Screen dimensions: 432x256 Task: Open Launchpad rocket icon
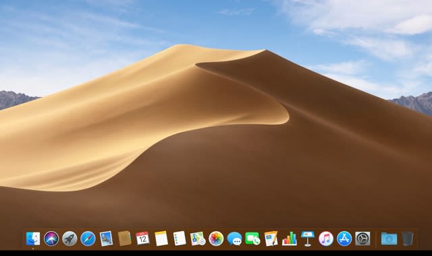[x=70, y=238]
